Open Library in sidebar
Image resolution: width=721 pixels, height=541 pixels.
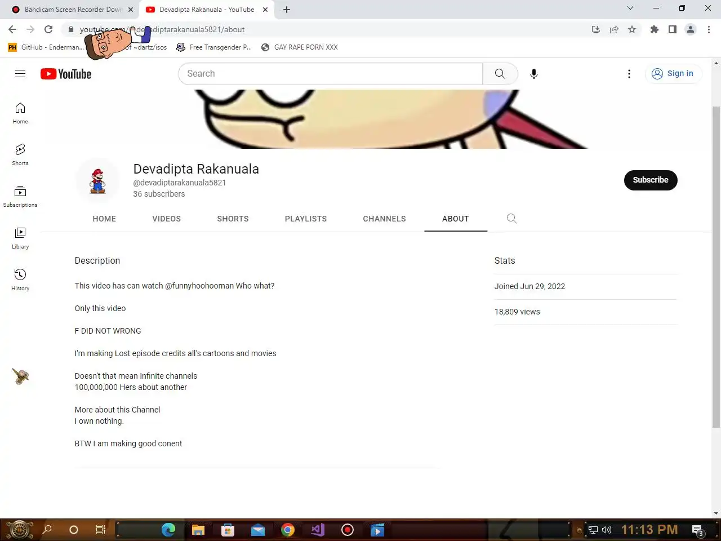[20, 238]
